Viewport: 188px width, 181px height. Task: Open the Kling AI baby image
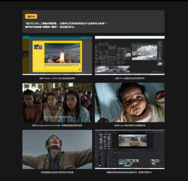pos(130,102)
